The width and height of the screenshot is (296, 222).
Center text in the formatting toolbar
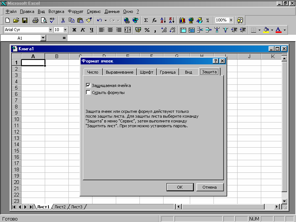[110, 30]
